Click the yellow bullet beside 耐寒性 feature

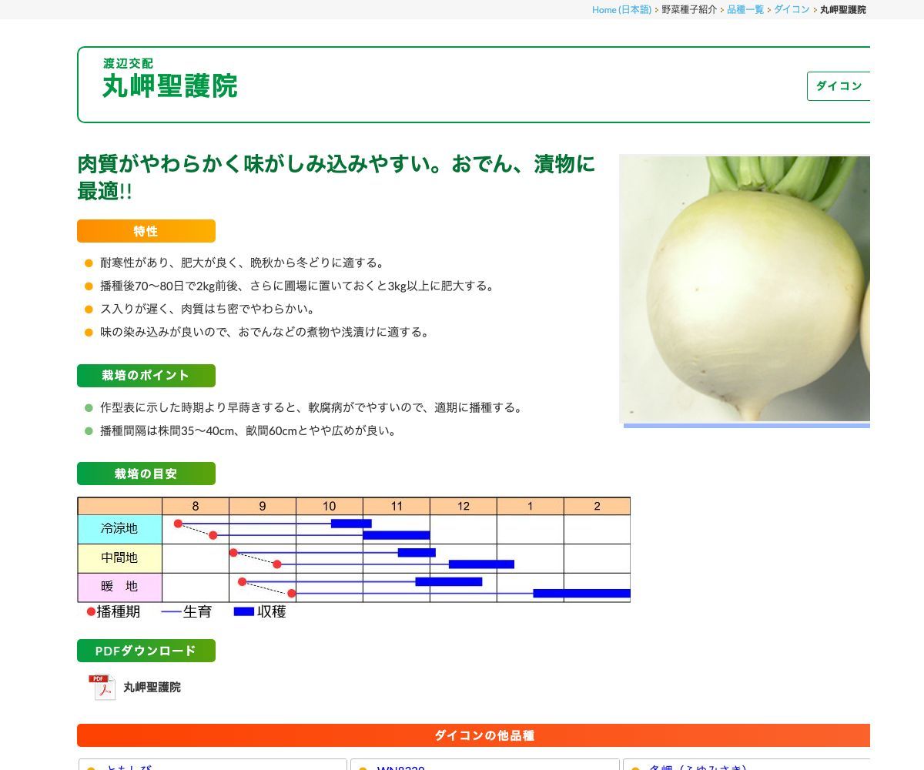87,262
